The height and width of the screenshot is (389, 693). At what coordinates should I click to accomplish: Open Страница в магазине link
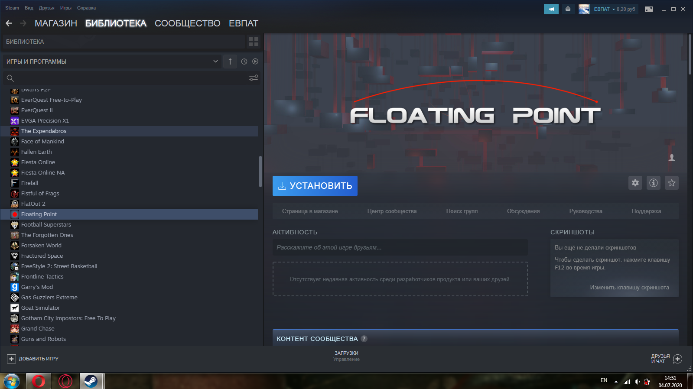tap(310, 211)
